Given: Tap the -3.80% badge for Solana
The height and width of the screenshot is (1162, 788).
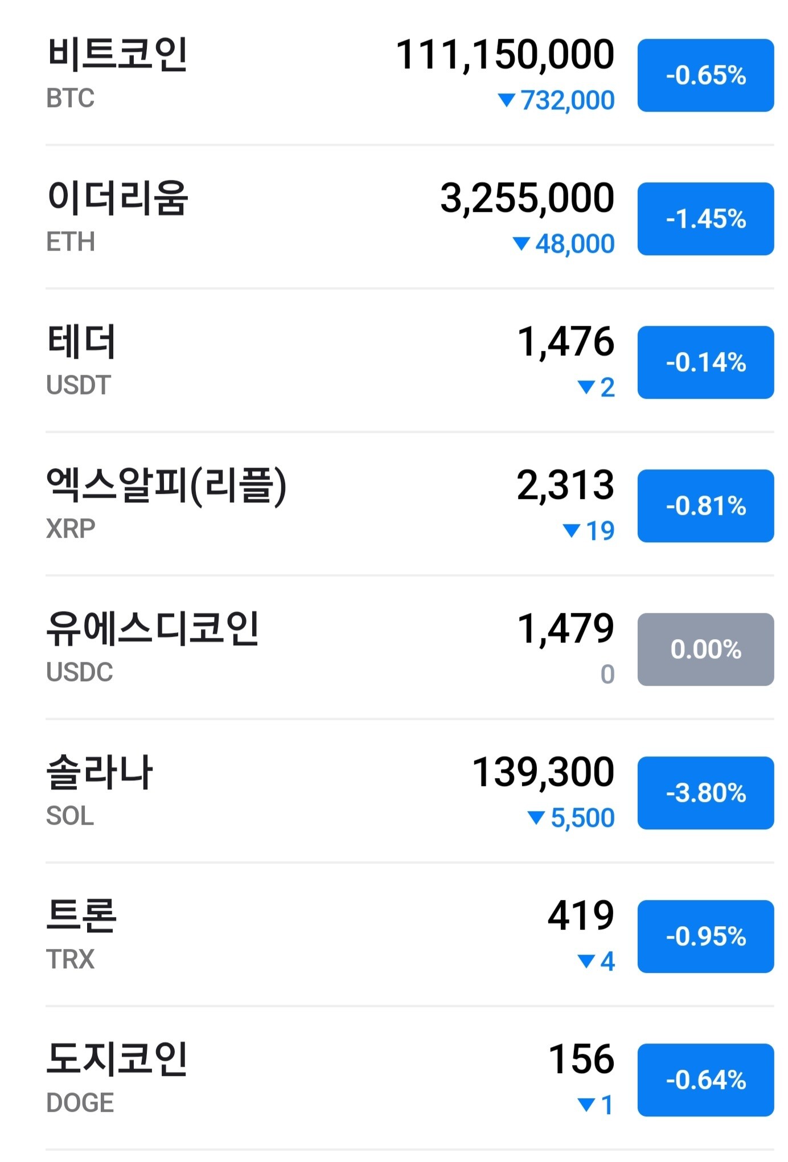Looking at the screenshot, I should point(705,793).
